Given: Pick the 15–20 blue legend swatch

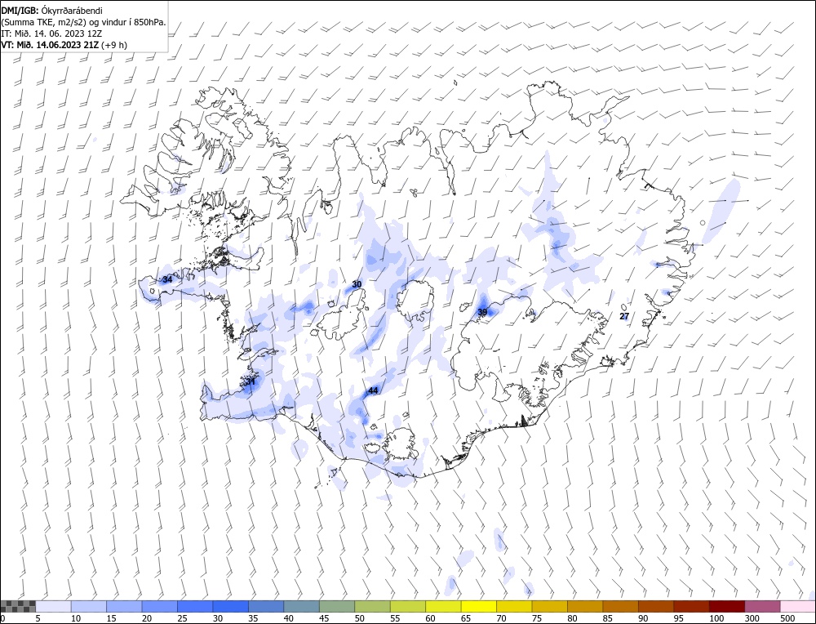Looking at the screenshot, I should 124,606.
